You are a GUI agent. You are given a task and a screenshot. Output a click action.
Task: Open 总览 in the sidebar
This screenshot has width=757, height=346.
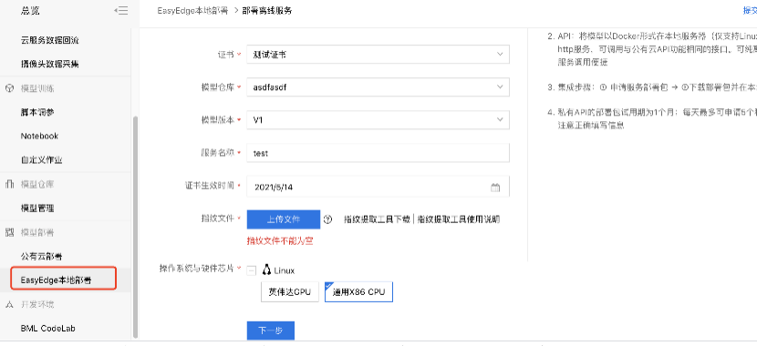[x=30, y=10]
